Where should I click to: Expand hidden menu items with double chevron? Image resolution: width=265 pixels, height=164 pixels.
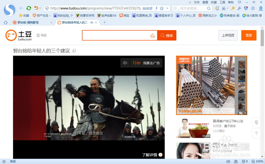190,2
